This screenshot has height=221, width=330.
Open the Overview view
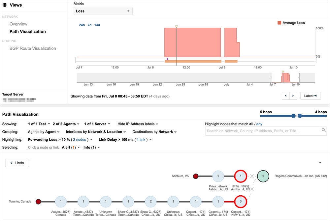18,24
